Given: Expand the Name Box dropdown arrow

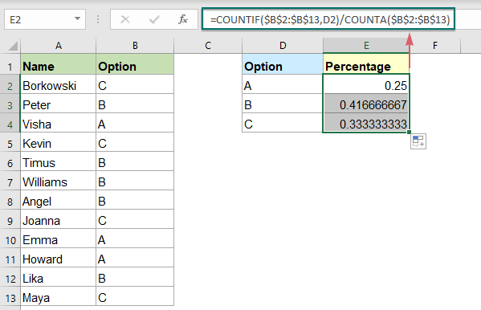Looking at the screenshot, I should 77,19.
